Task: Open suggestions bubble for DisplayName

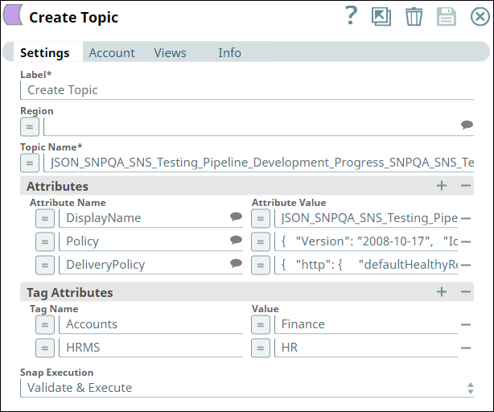Action: (x=236, y=216)
